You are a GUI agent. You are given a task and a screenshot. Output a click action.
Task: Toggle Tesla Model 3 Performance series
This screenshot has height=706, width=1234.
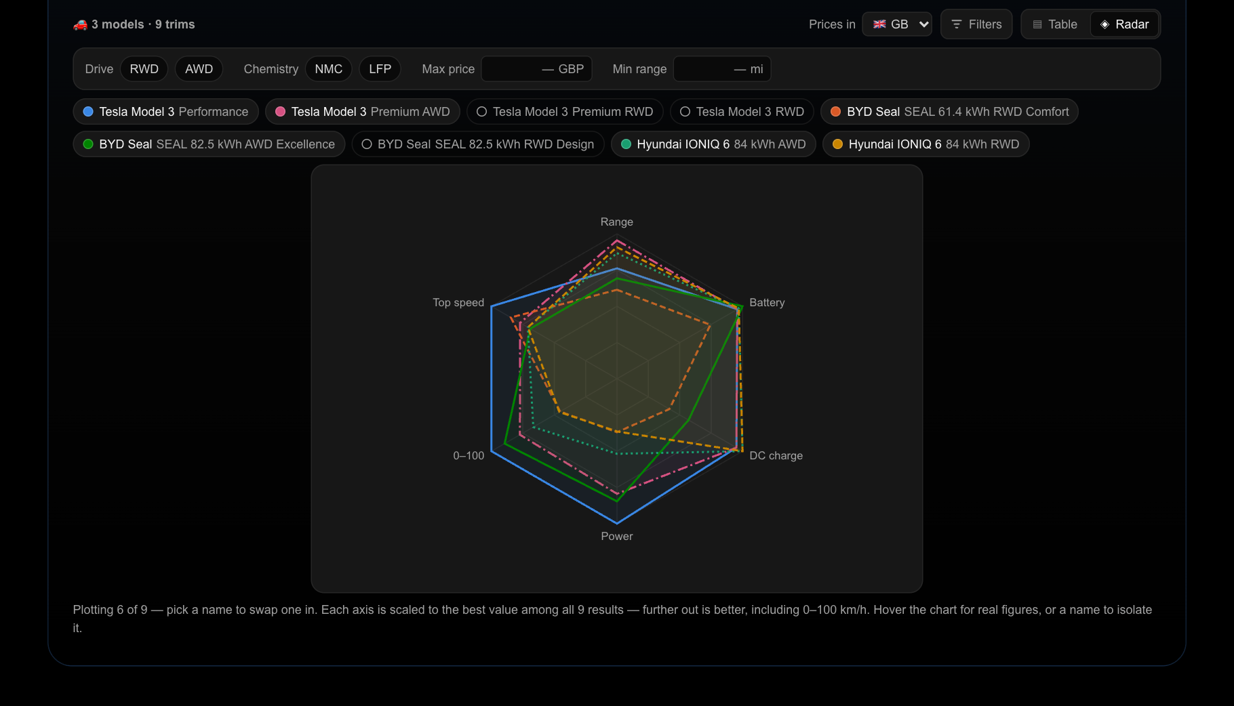[166, 112]
